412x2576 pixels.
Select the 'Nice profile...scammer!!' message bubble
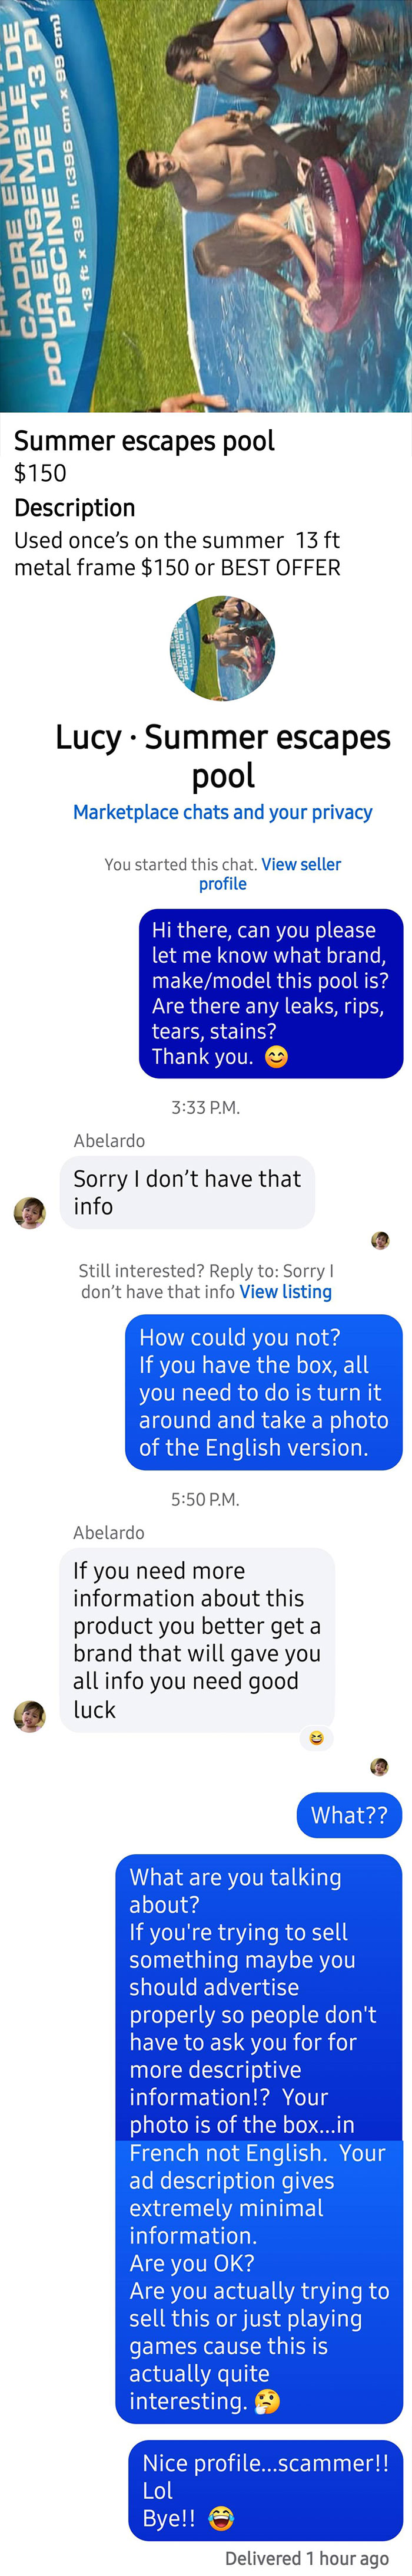pos(265,2490)
